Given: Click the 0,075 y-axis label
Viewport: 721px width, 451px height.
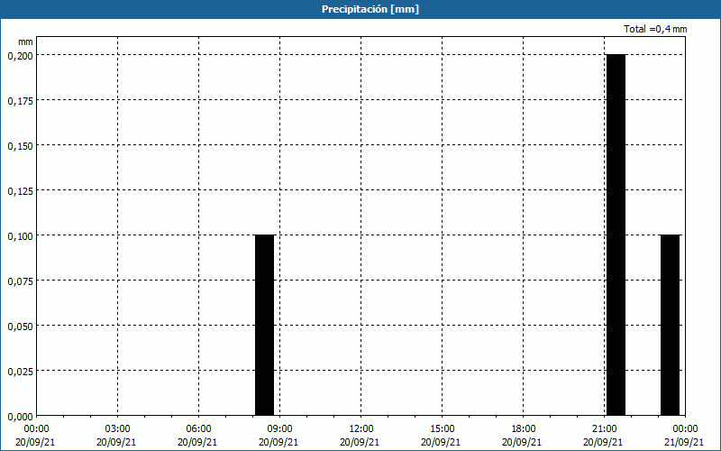Looking at the screenshot, I should 20,281.
